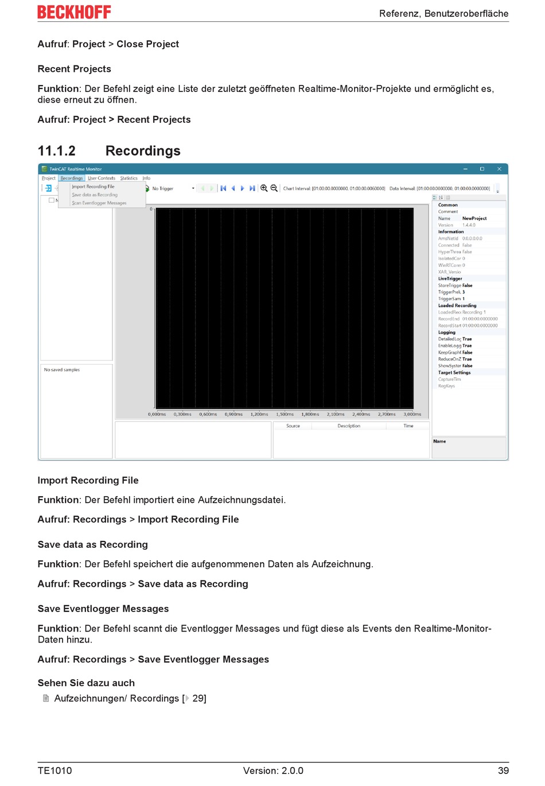Select the Version 1.4.4.0 property
The image size is (545, 786).
470,225
